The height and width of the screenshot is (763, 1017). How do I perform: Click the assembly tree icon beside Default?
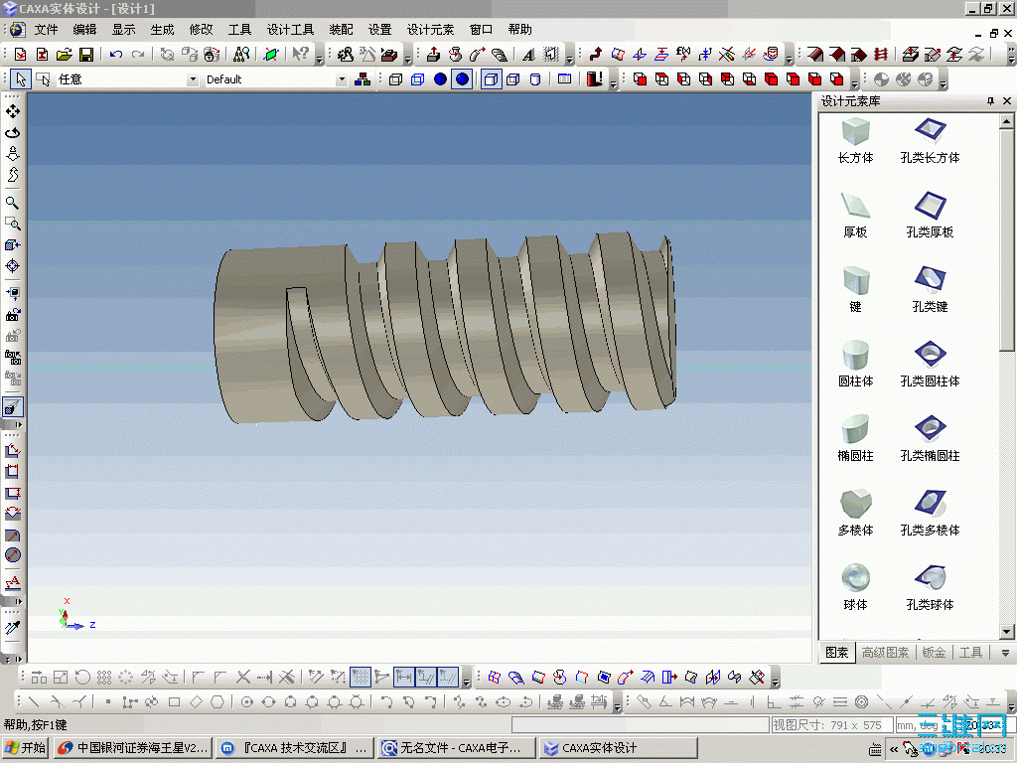[x=363, y=79]
